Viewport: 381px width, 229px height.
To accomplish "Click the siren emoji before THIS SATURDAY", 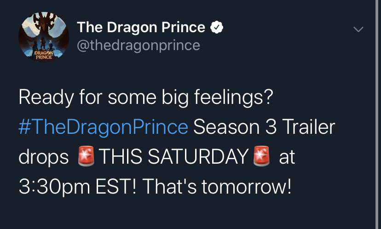I will pos(86,156).
